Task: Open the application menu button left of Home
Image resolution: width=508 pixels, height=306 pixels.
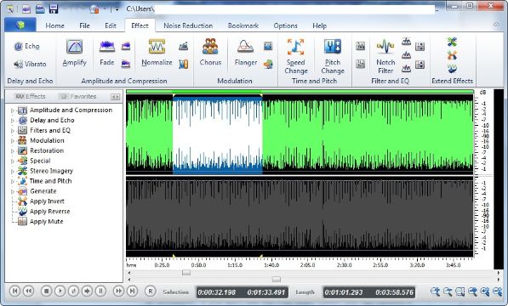Action: coord(20,25)
